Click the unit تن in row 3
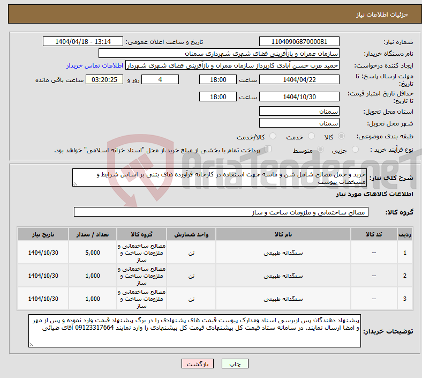 click(191, 299)
